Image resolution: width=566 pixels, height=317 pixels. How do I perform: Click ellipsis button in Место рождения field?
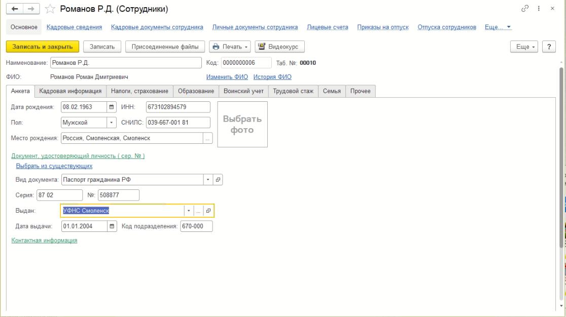click(207, 139)
